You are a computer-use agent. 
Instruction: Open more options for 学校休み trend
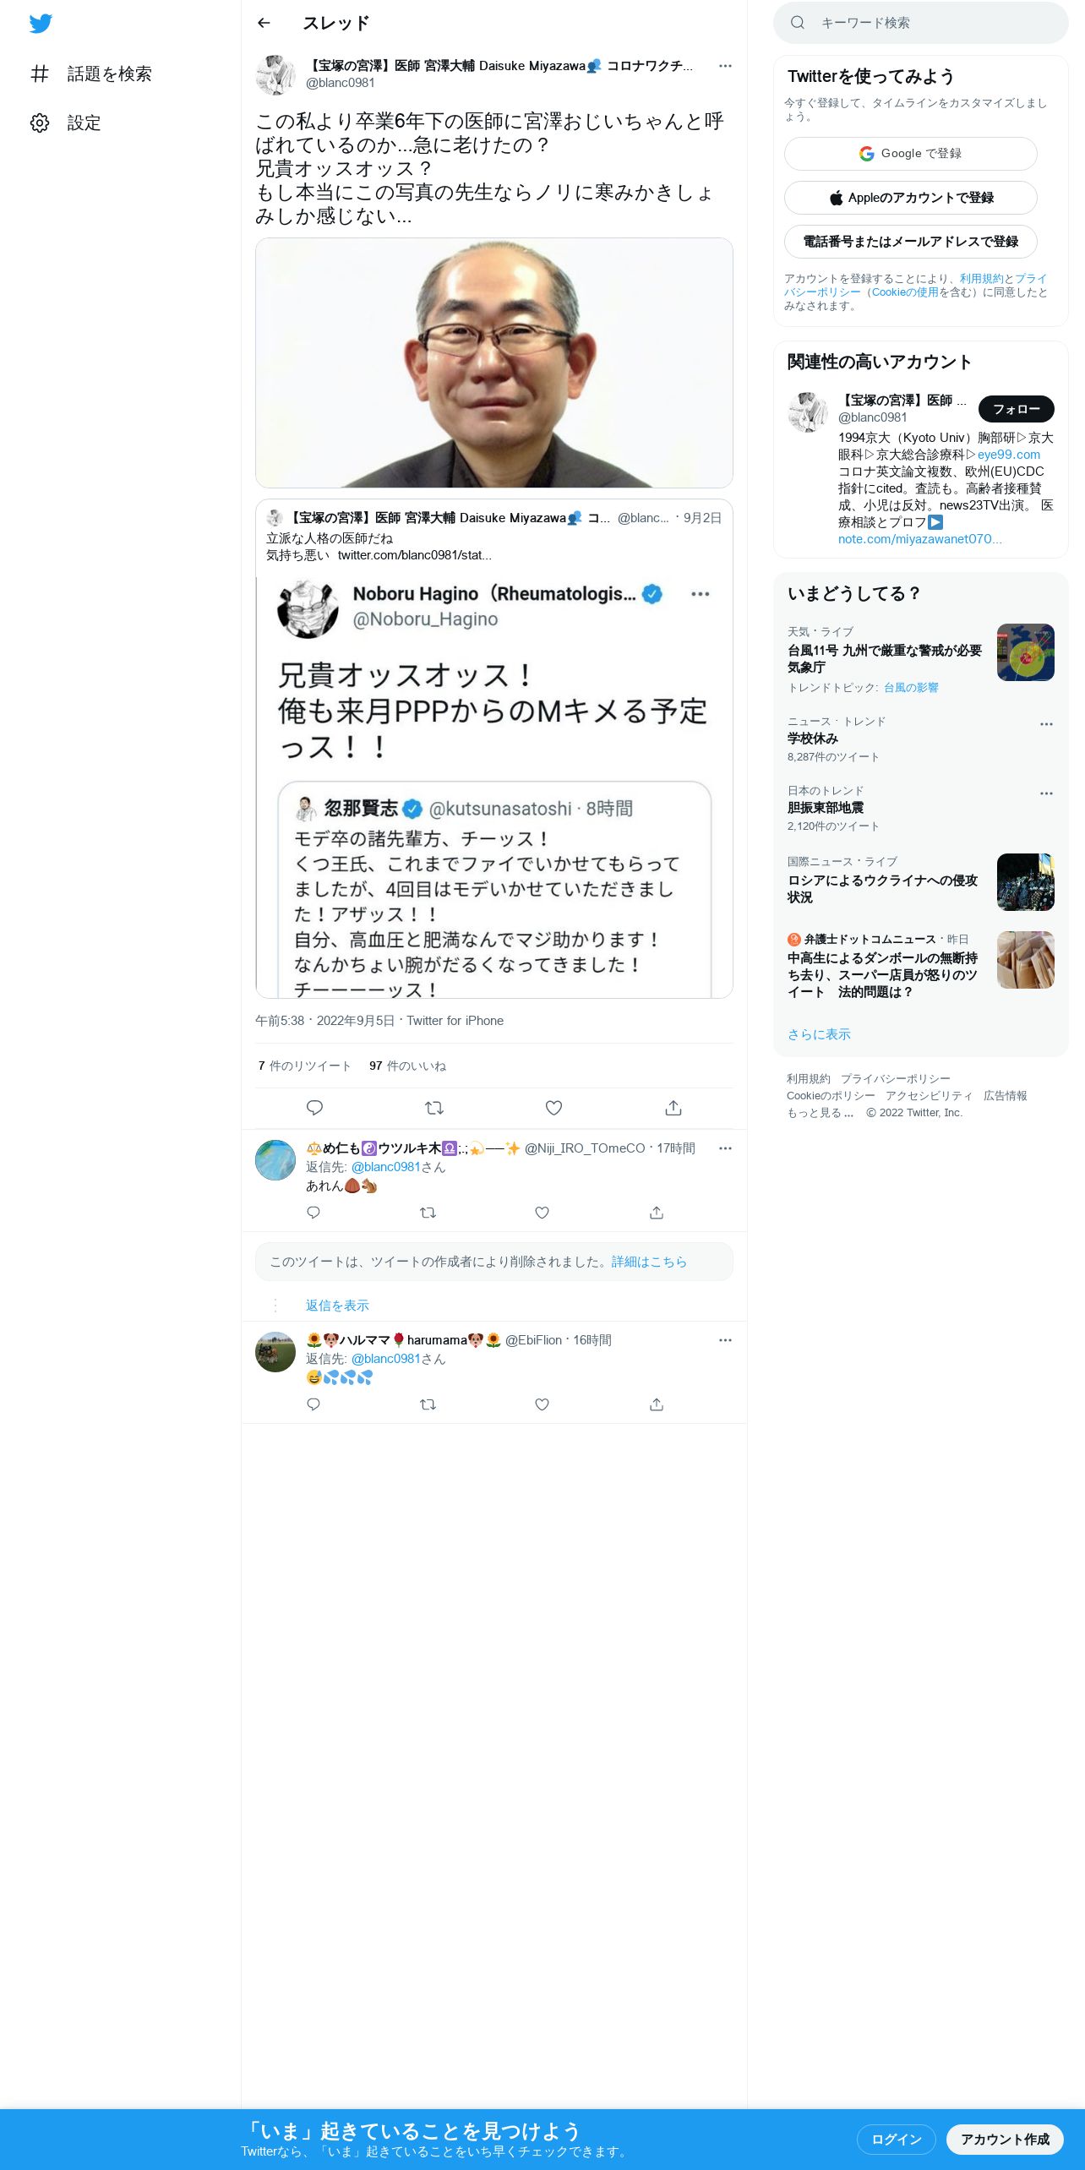click(1046, 724)
